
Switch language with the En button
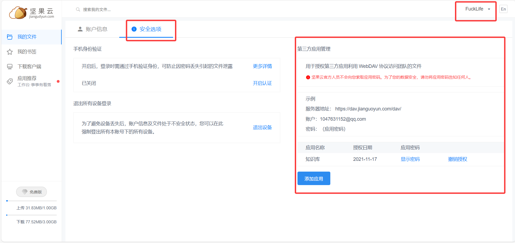(x=503, y=9)
